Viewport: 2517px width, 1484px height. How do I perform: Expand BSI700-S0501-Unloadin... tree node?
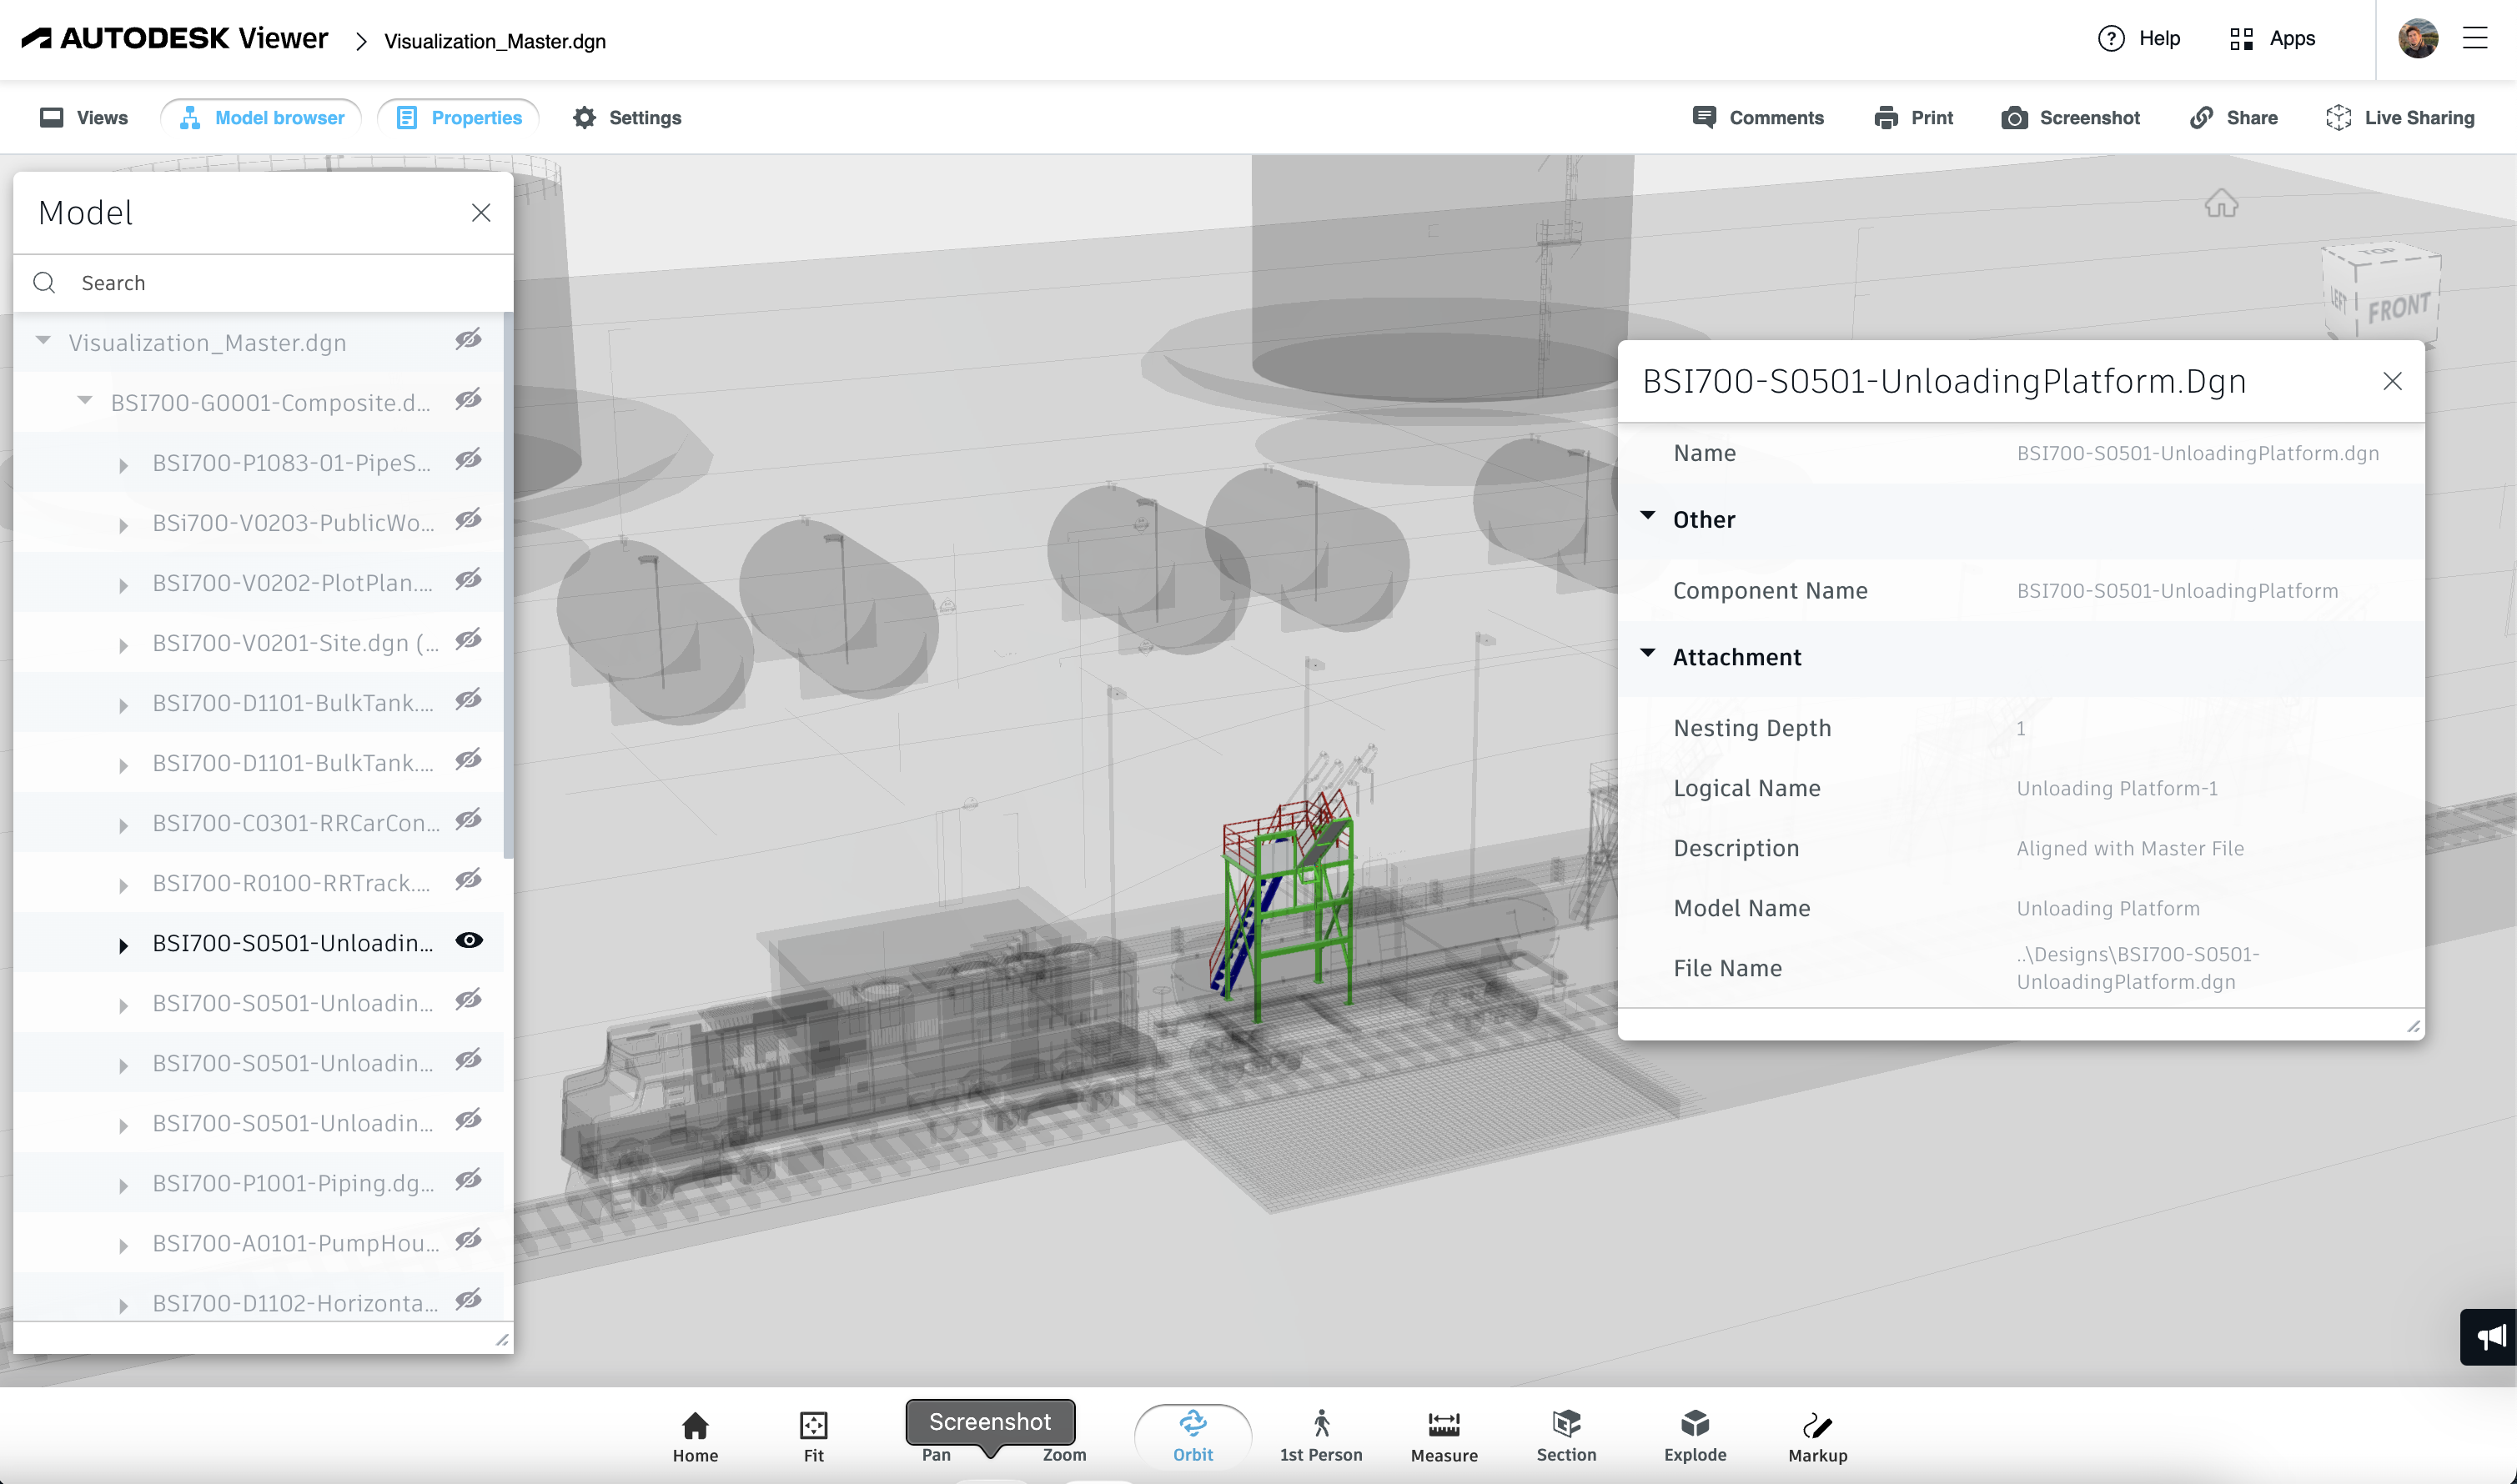coord(125,941)
